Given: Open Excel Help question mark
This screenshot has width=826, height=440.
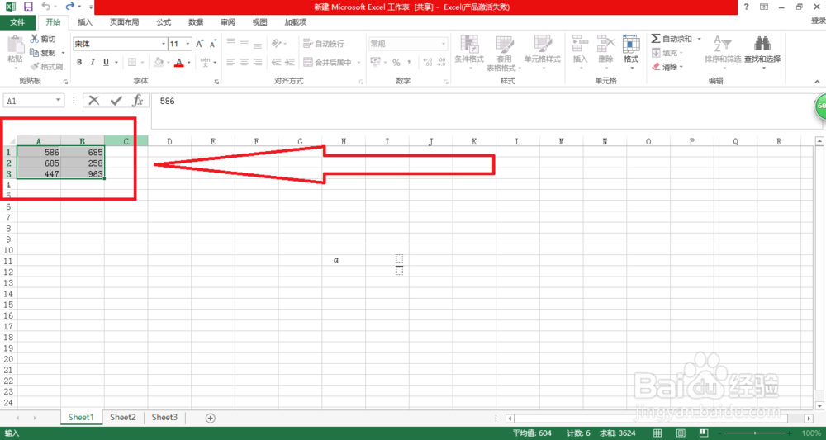Looking at the screenshot, I should click(747, 7).
